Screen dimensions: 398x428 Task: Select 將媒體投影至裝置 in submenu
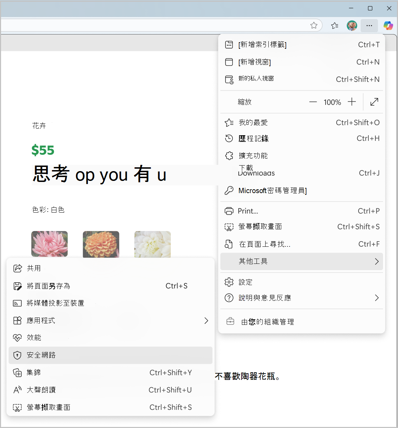click(x=110, y=303)
